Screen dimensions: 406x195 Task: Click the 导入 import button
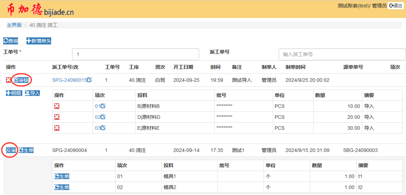pyautogui.click(x=32, y=93)
